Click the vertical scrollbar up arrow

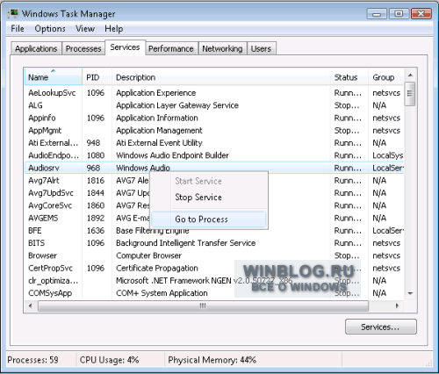click(410, 76)
